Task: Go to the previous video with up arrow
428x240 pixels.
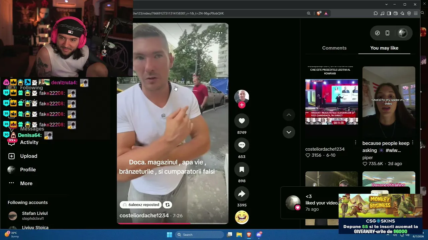Action: point(289,115)
